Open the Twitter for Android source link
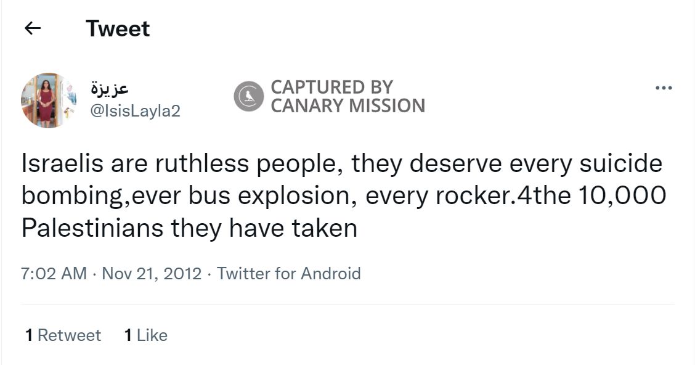The image size is (695, 365). click(x=289, y=274)
